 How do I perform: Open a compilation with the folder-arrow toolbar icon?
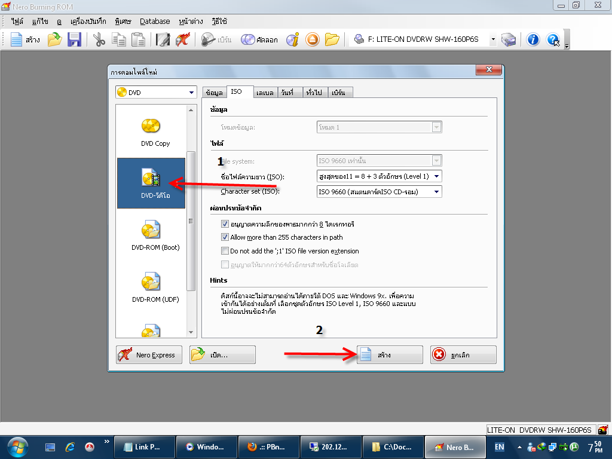[x=54, y=39]
